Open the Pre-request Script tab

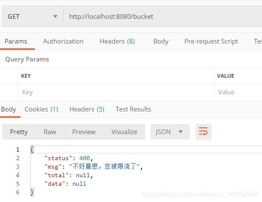click(x=211, y=41)
